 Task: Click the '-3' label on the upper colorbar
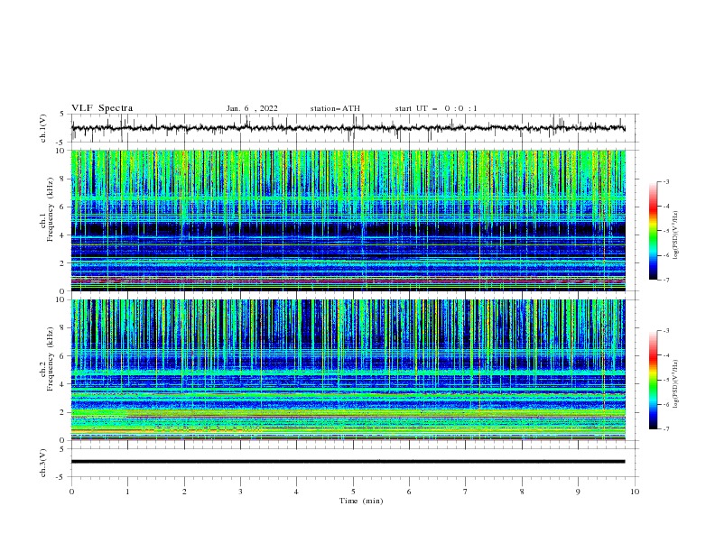pos(666,181)
